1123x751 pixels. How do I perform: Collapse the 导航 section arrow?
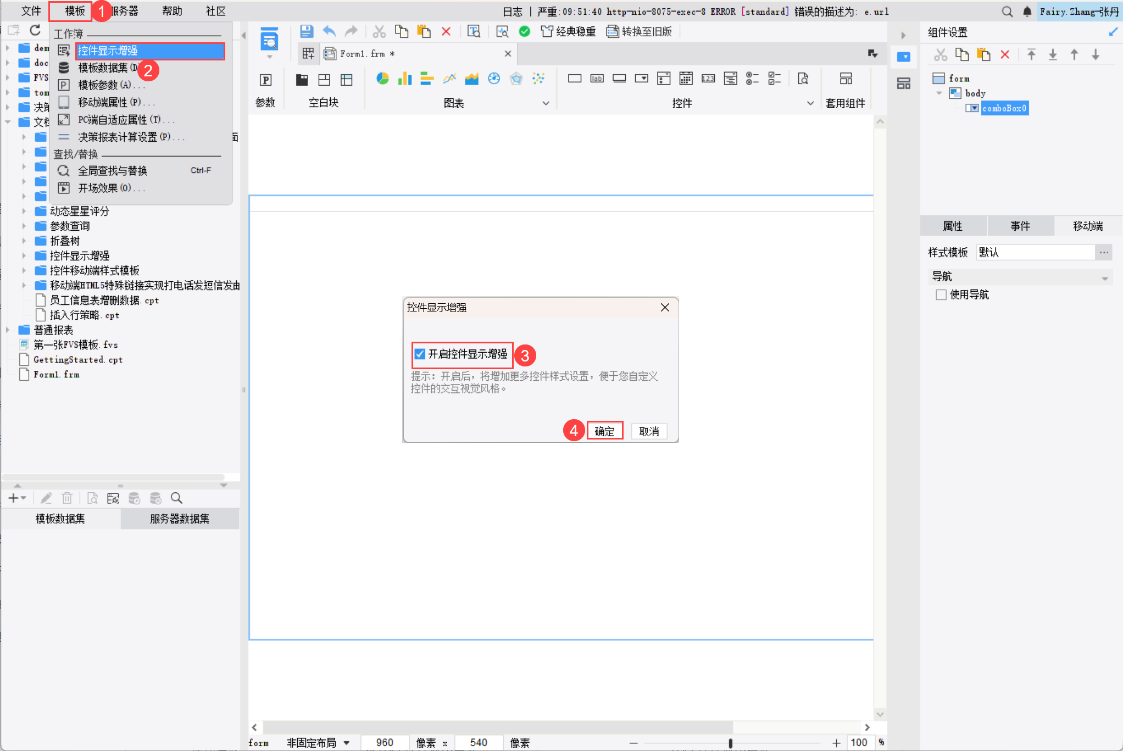point(1104,279)
